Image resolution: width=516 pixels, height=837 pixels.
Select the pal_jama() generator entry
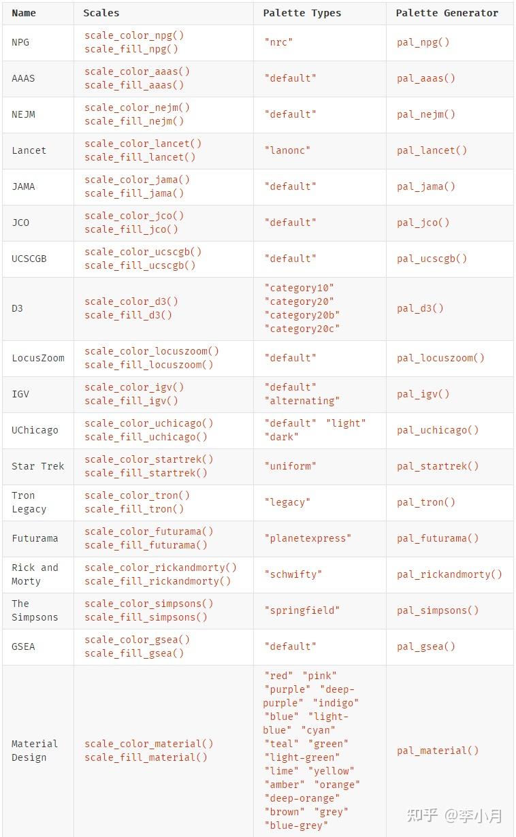[426, 186]
